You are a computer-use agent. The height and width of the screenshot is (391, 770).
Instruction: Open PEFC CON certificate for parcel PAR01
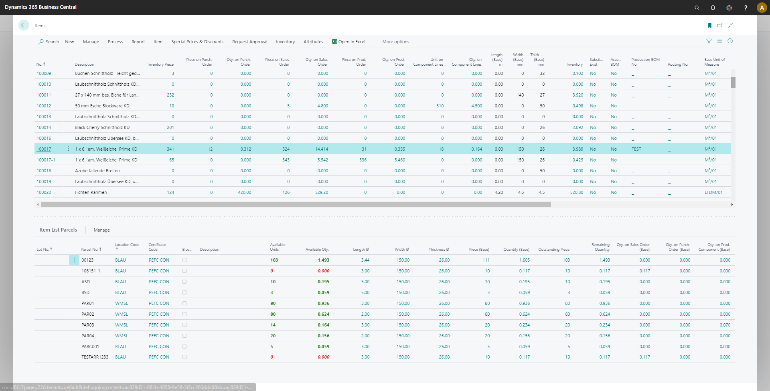[159, 303]
